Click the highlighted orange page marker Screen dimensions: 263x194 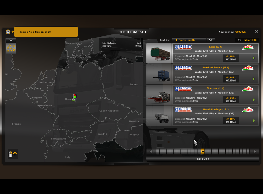click(x=203, y=152)
